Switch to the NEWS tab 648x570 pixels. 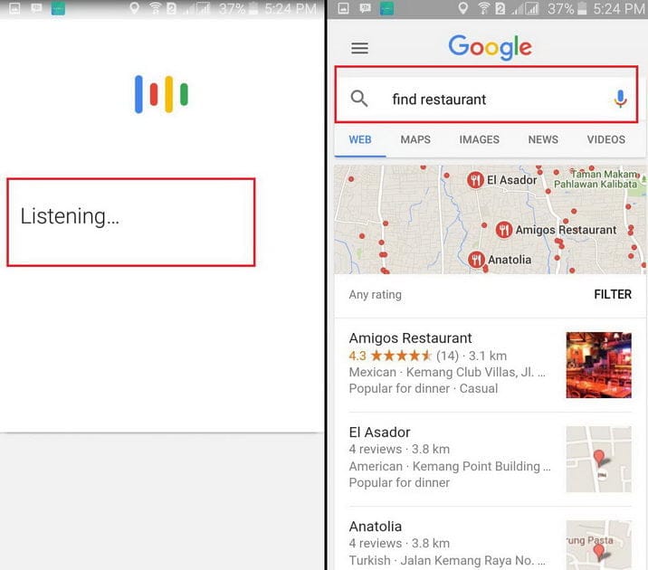tap(543, 139)
